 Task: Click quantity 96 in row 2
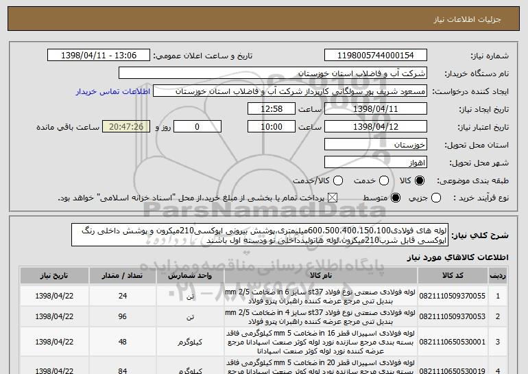pos(123,316)
